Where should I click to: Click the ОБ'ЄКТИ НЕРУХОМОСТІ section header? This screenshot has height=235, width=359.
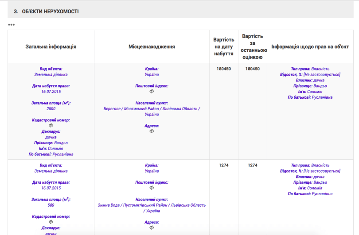50,11
